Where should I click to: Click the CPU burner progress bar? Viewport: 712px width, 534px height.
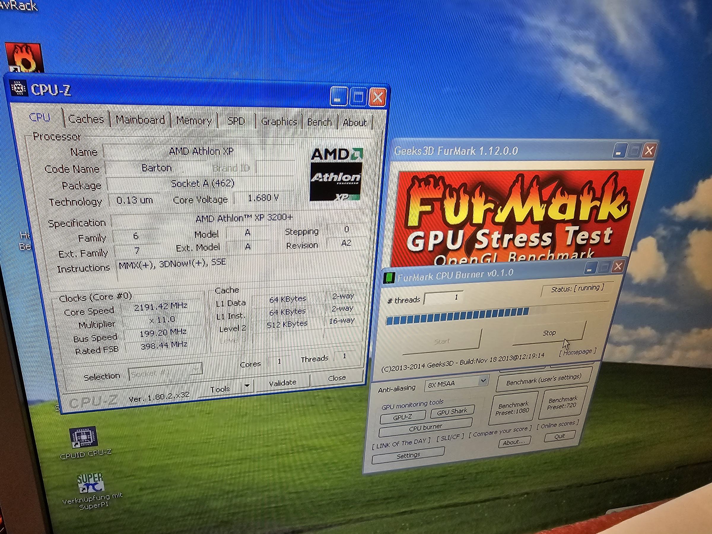point(457,316)
